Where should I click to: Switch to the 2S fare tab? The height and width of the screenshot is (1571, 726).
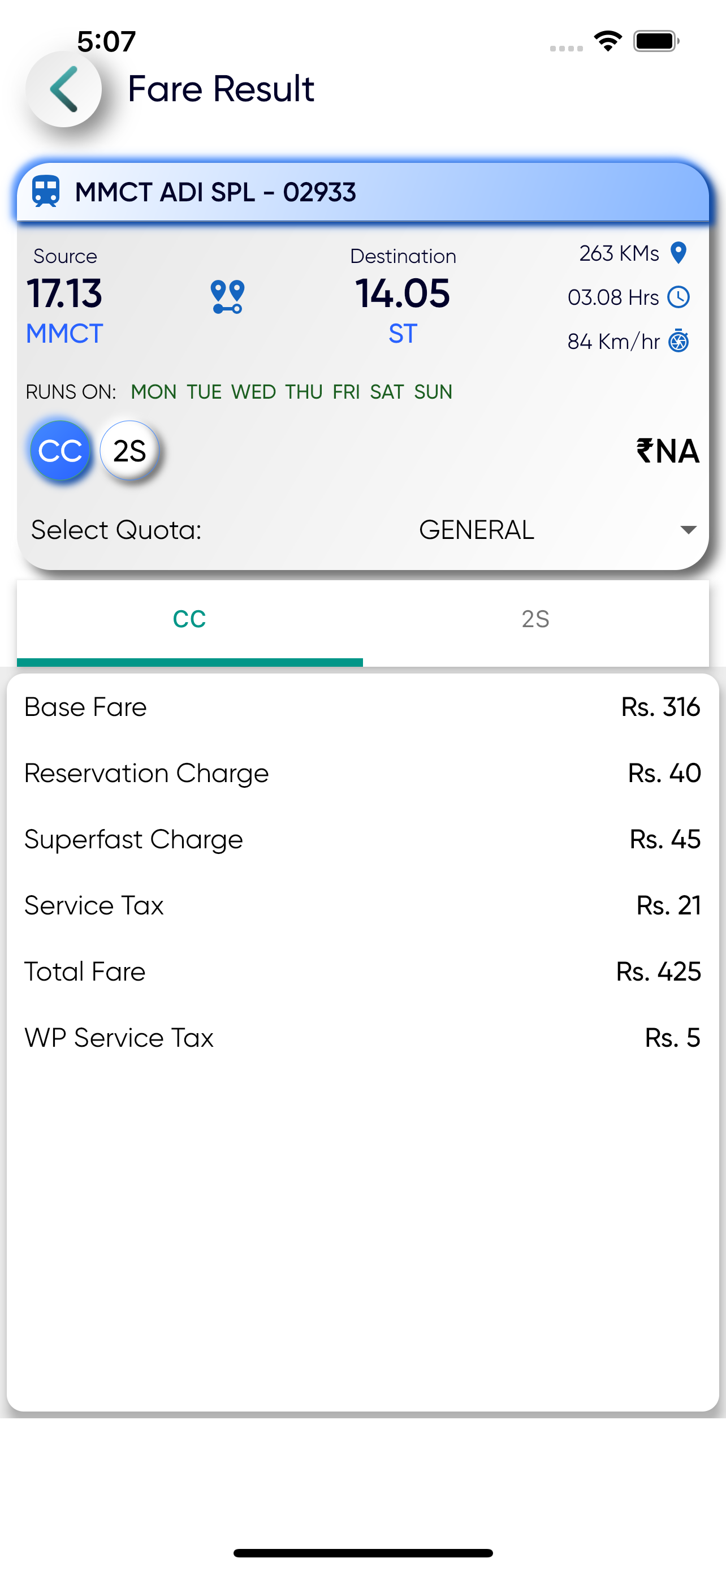(x=535, y=620)
